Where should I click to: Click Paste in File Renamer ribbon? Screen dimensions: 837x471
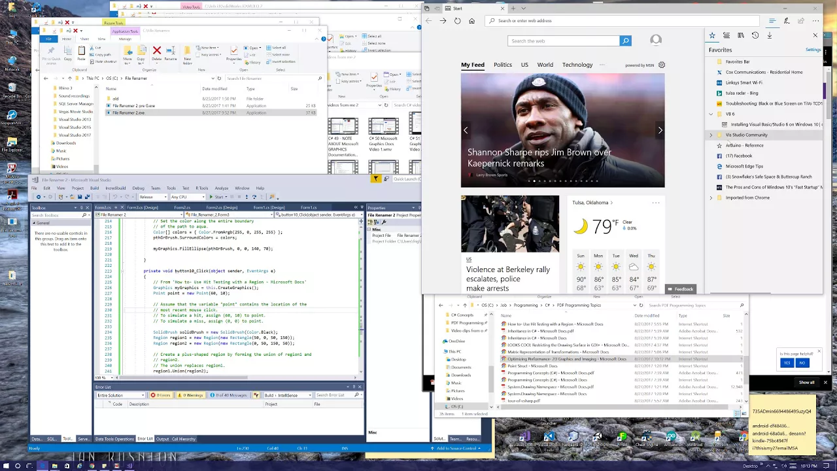[x=80, y=54]
